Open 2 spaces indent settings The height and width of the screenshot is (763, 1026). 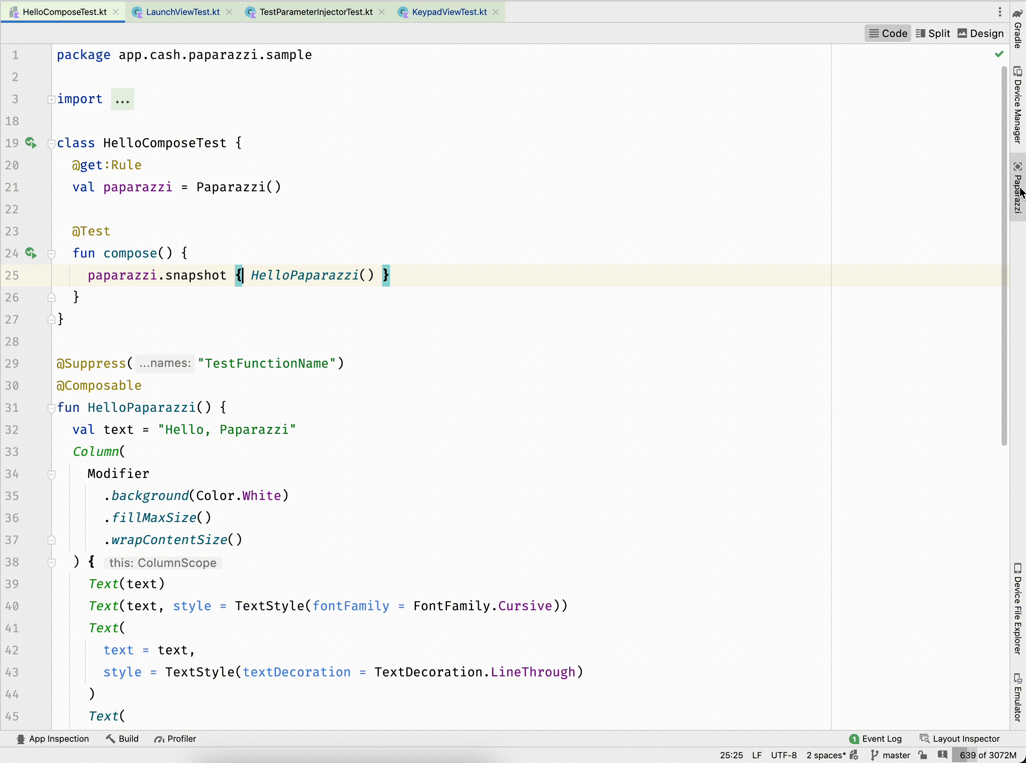[x=826, y=755]
